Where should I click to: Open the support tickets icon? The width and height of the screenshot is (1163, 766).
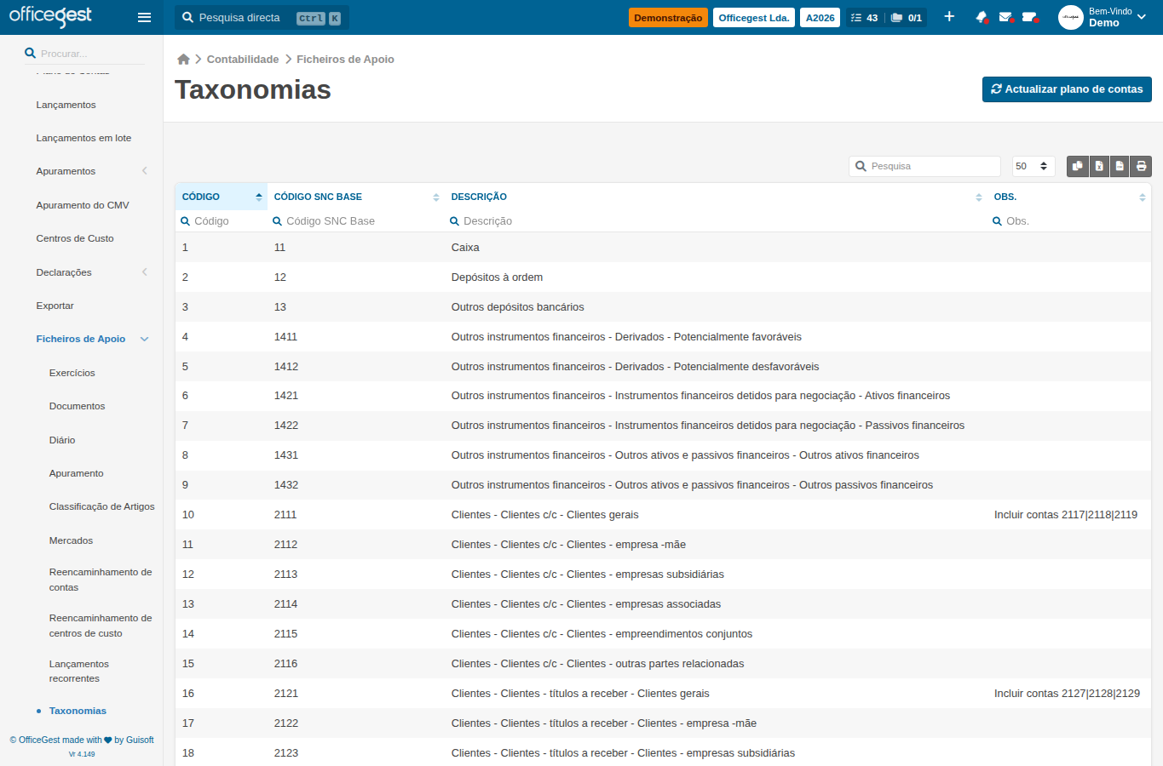1029,17
